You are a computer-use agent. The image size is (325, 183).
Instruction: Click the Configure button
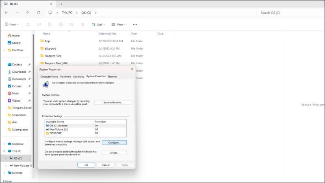(x=114, y=143)
